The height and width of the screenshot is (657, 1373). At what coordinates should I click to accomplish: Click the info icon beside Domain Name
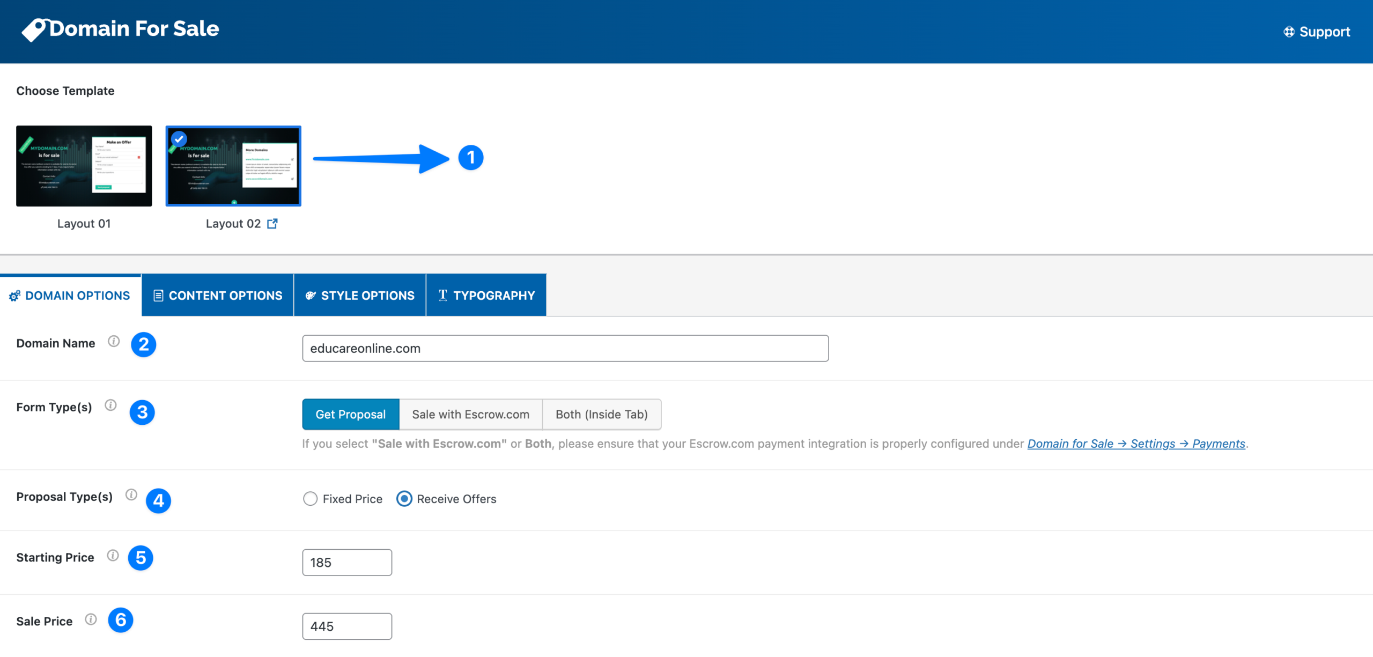tap(114, 342)
